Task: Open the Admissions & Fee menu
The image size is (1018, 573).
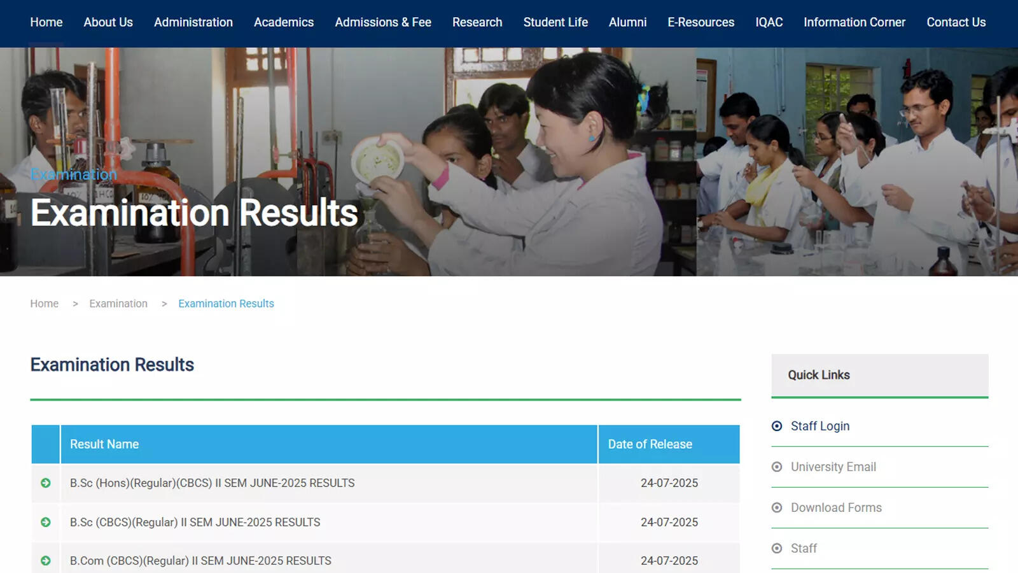Action: pyautogui.click(x=383, y=22)
